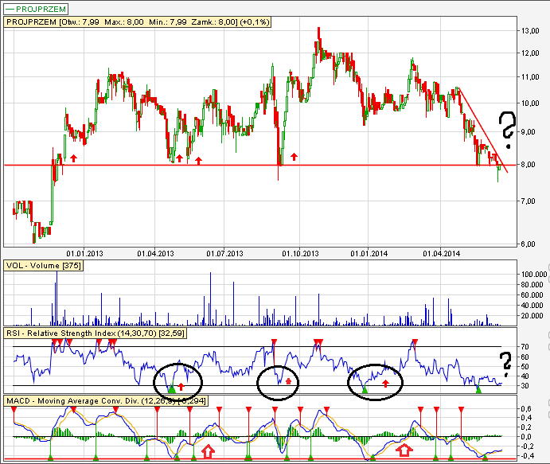Click red up arrow inside middle RSI ellipse
This screenshot has height=464, width=550.
pyautogui.click(x=288, y=383)
